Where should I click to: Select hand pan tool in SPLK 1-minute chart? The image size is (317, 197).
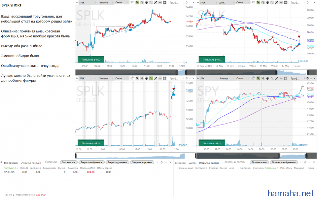[146, 2]
